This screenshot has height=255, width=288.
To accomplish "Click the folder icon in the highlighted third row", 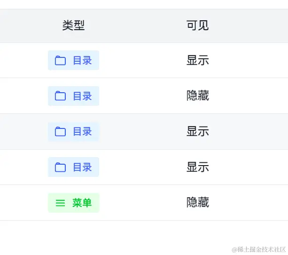I will coord(60,132).
